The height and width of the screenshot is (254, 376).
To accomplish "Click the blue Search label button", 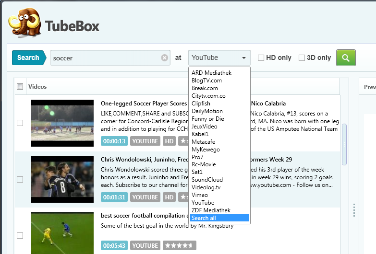I will [x=28, y=58].
